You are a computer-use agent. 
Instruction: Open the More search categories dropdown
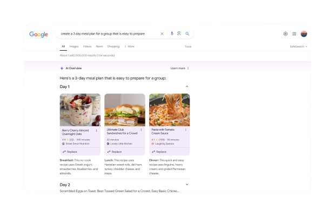[130, 46]
